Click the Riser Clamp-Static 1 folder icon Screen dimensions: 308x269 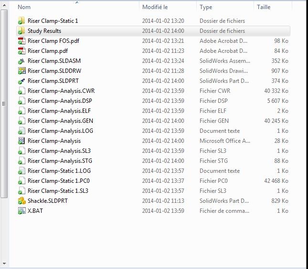(21, 20)
